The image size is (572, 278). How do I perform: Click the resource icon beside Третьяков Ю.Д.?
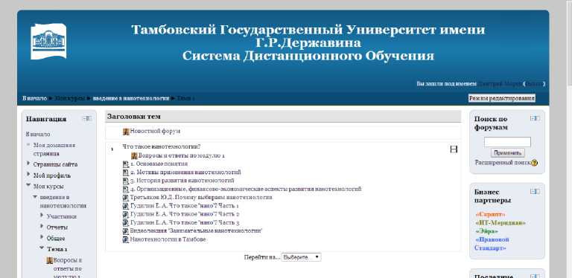(x=126, y=198)
